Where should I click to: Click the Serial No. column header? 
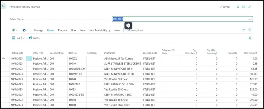[92, 53]
